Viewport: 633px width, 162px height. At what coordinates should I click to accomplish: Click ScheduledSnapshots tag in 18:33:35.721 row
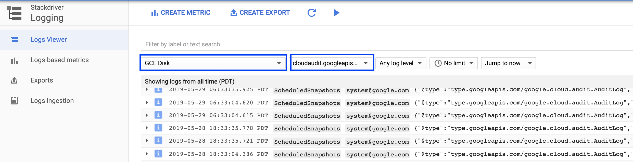307,142
